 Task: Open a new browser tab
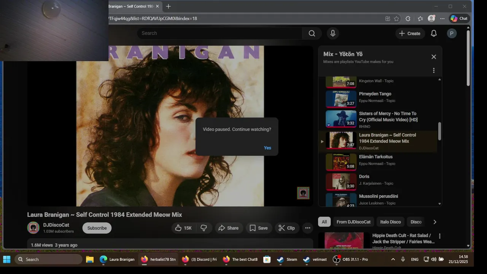tap(168, 6)
